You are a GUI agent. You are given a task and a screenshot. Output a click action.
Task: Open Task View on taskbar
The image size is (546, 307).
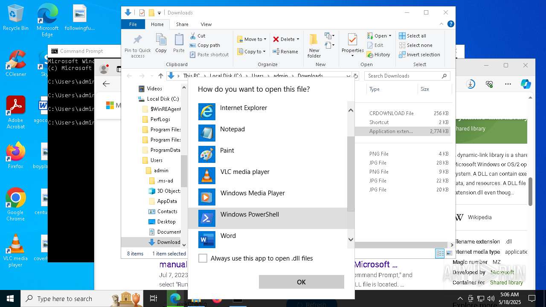(154, 298)
